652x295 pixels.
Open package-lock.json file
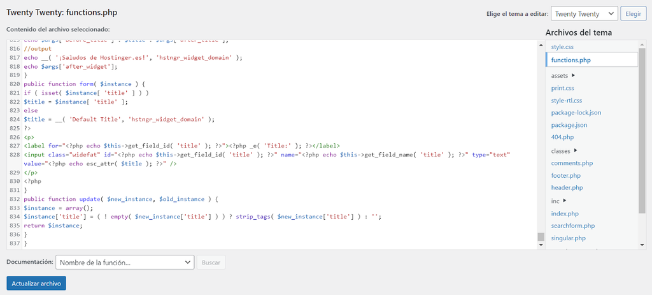pos(576,113)
